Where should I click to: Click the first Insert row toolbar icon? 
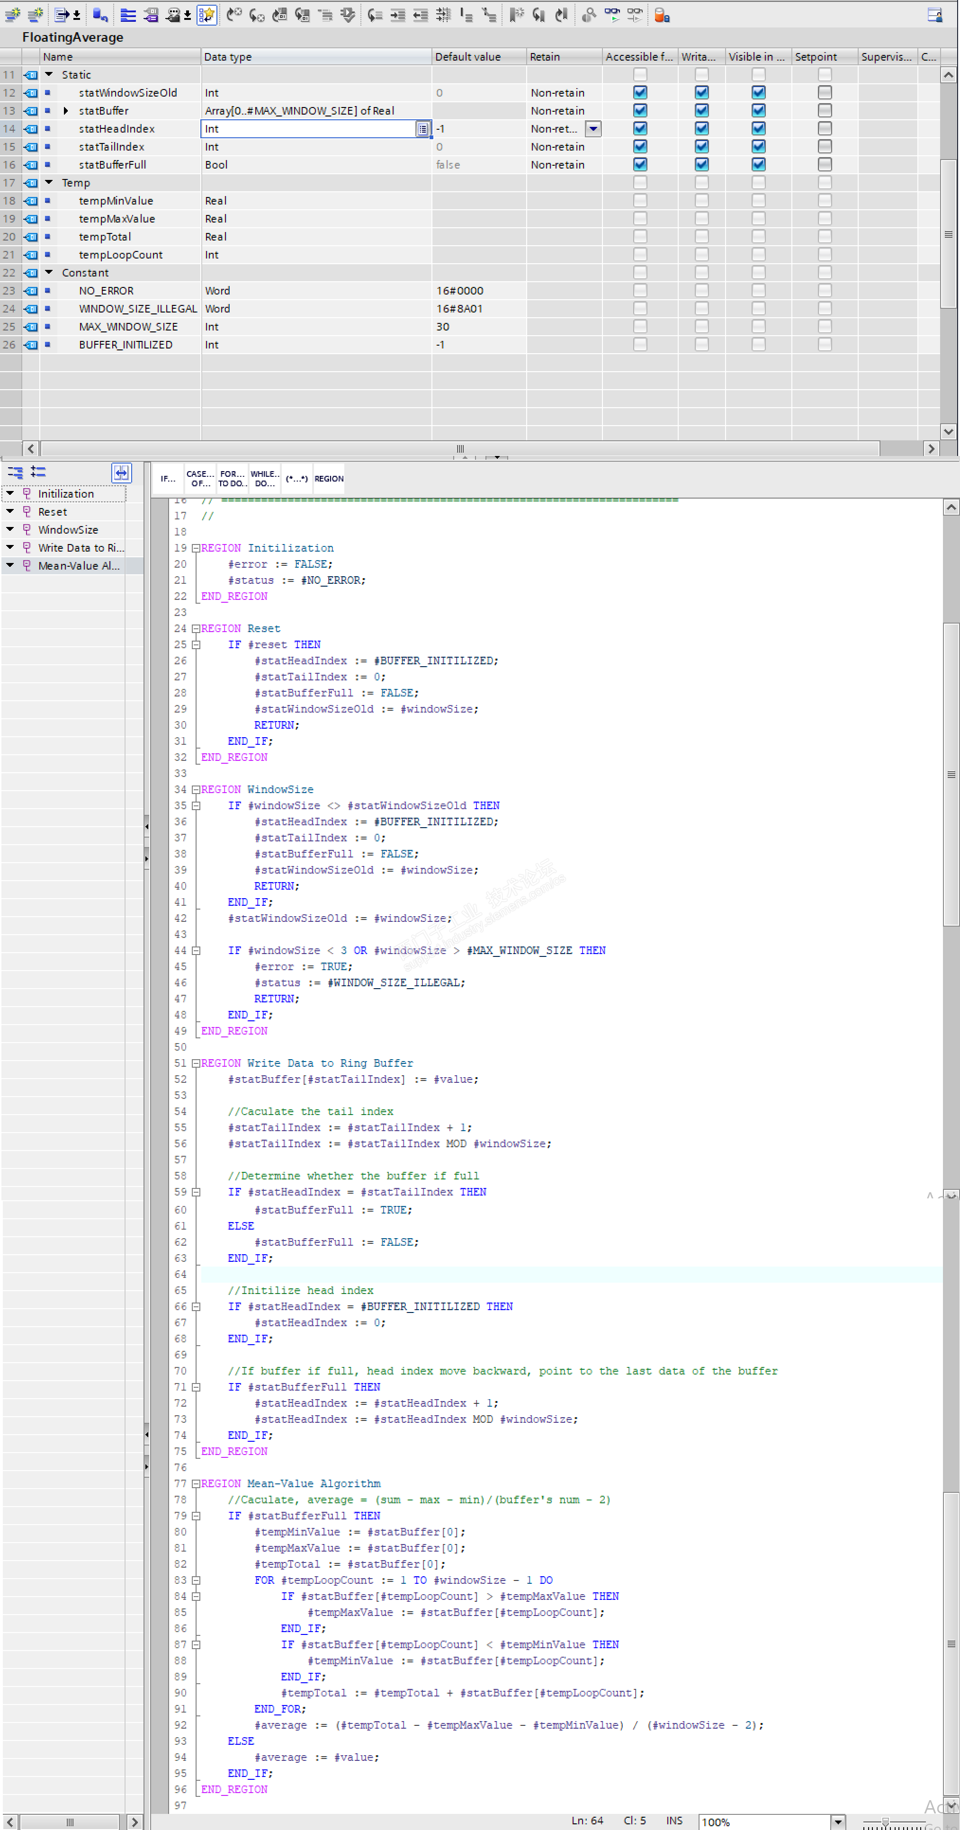coord(13,15)
